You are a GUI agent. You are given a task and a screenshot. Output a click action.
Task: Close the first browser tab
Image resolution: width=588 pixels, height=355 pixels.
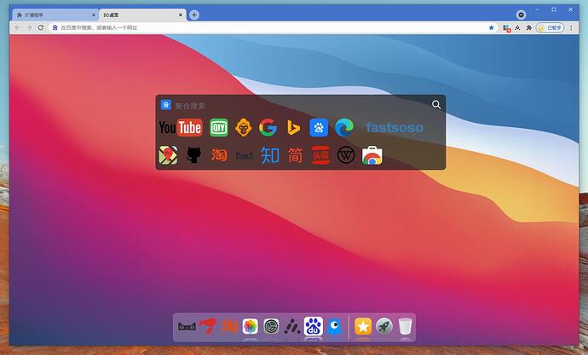[x=94, y=15]
